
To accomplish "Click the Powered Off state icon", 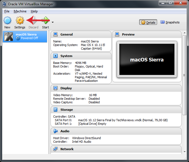I will pos(18,38).
